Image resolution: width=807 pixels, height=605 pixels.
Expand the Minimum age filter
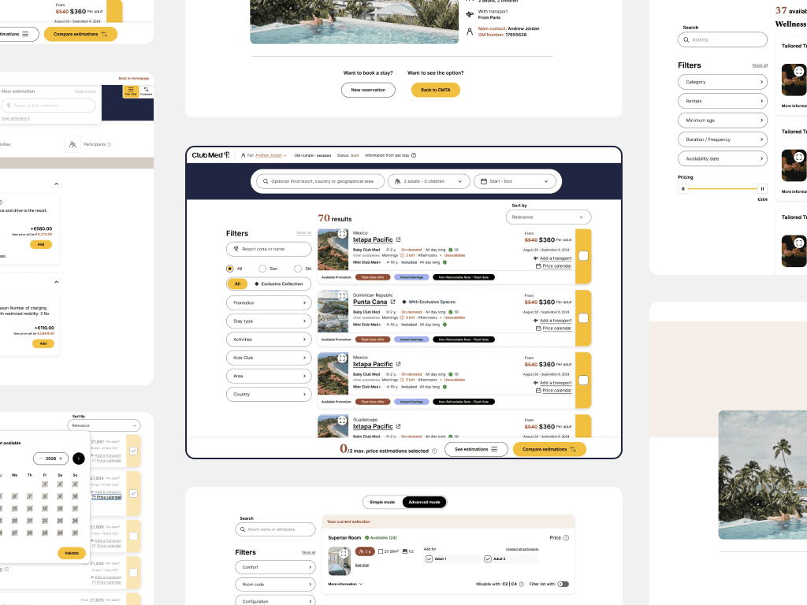click(x=723, y=121)
